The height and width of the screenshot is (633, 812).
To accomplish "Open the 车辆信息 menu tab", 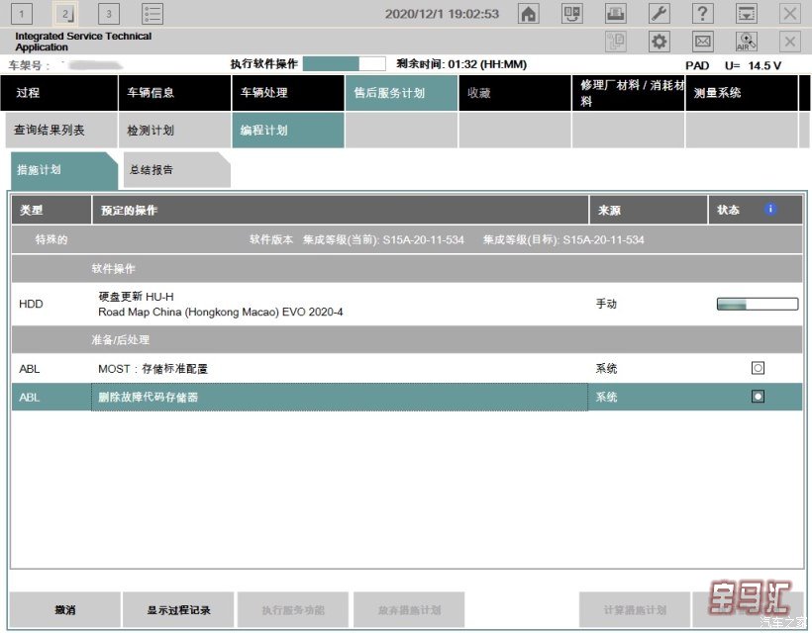I will point(174,93).
